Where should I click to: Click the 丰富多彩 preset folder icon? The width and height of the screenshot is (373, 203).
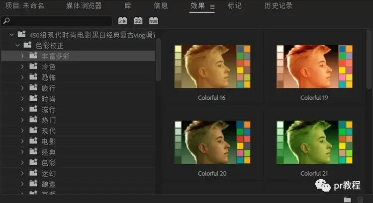click(33, 56)
